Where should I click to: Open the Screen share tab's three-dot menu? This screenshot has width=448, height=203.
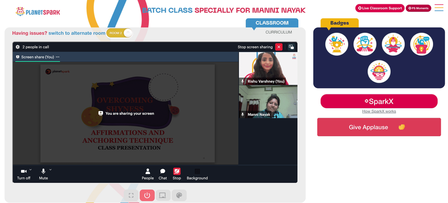coord(58,57)
